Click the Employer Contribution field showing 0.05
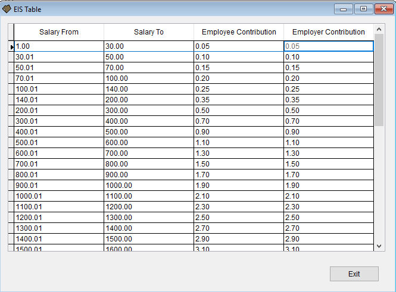This screenshot has width=396, height=292. tap(329, 46)
